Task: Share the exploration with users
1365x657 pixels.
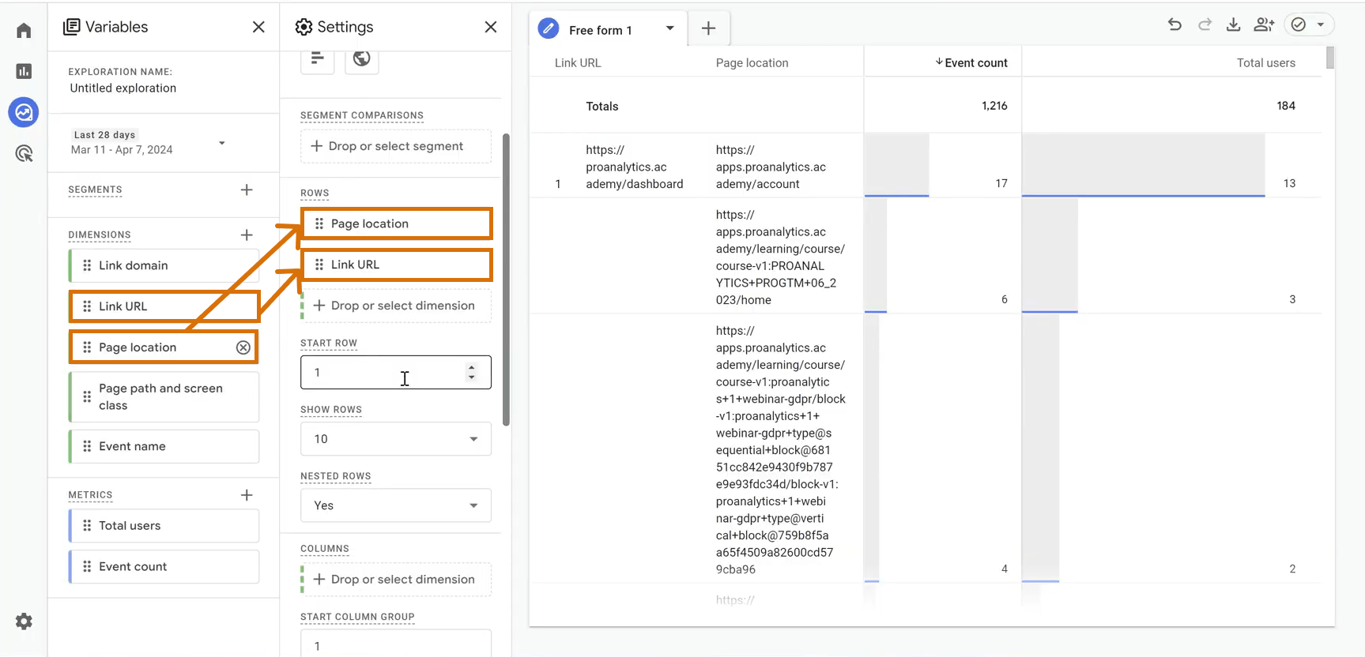Action: pos(1264,24)
